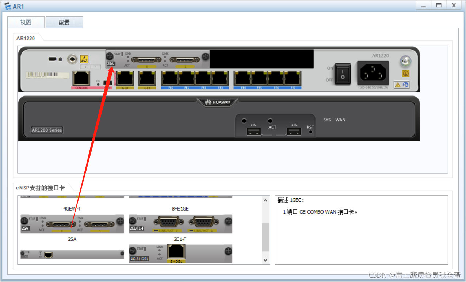466x282 pixels.
Task: Flip the router's ON/OFF power switch
Action: [343, 74]
